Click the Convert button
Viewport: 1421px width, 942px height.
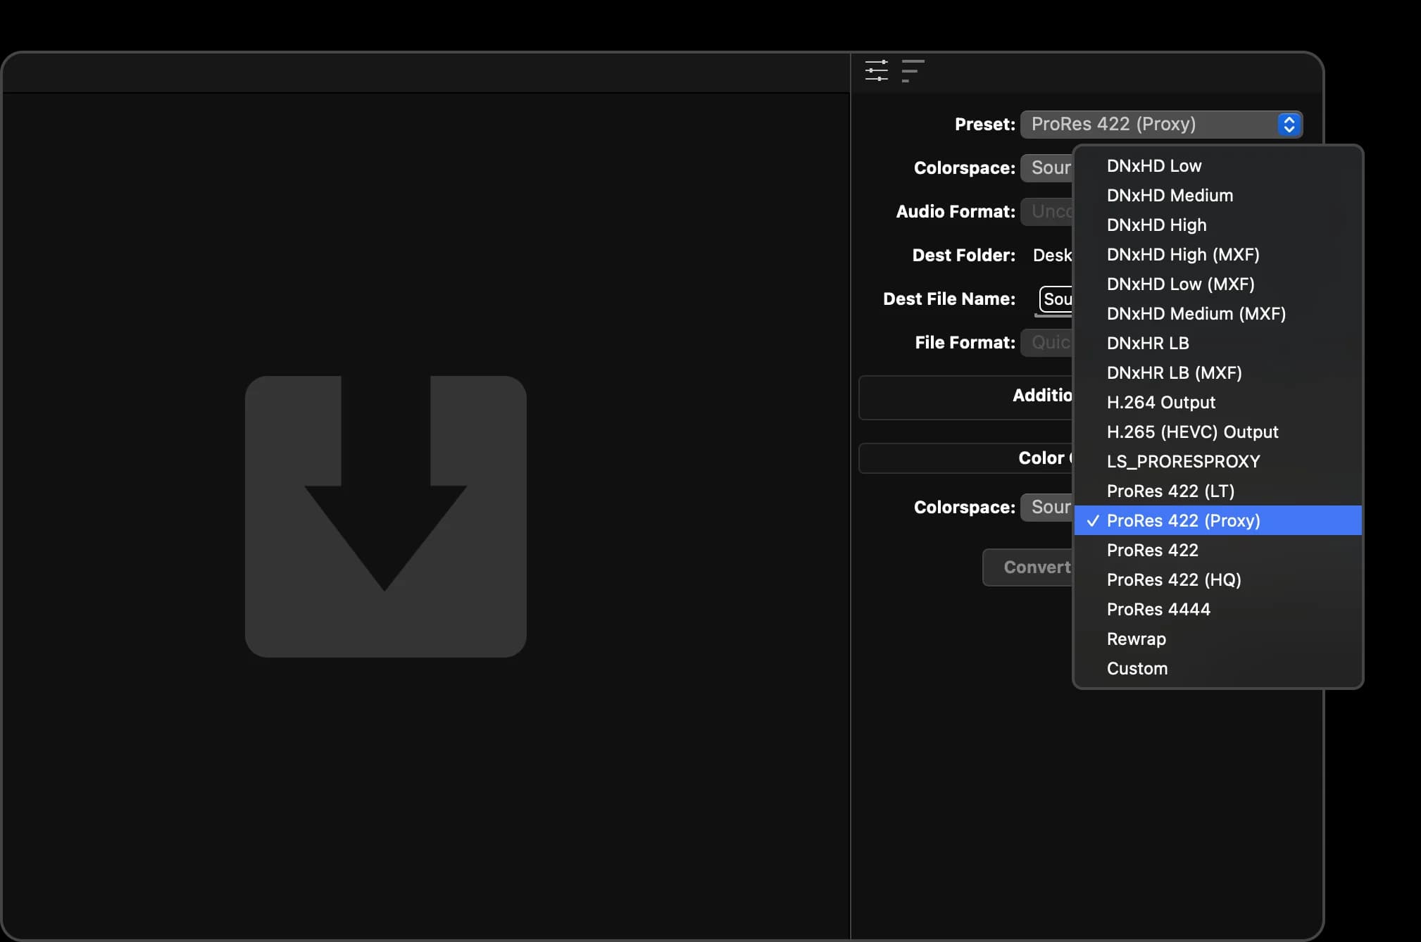point(1028,567)
